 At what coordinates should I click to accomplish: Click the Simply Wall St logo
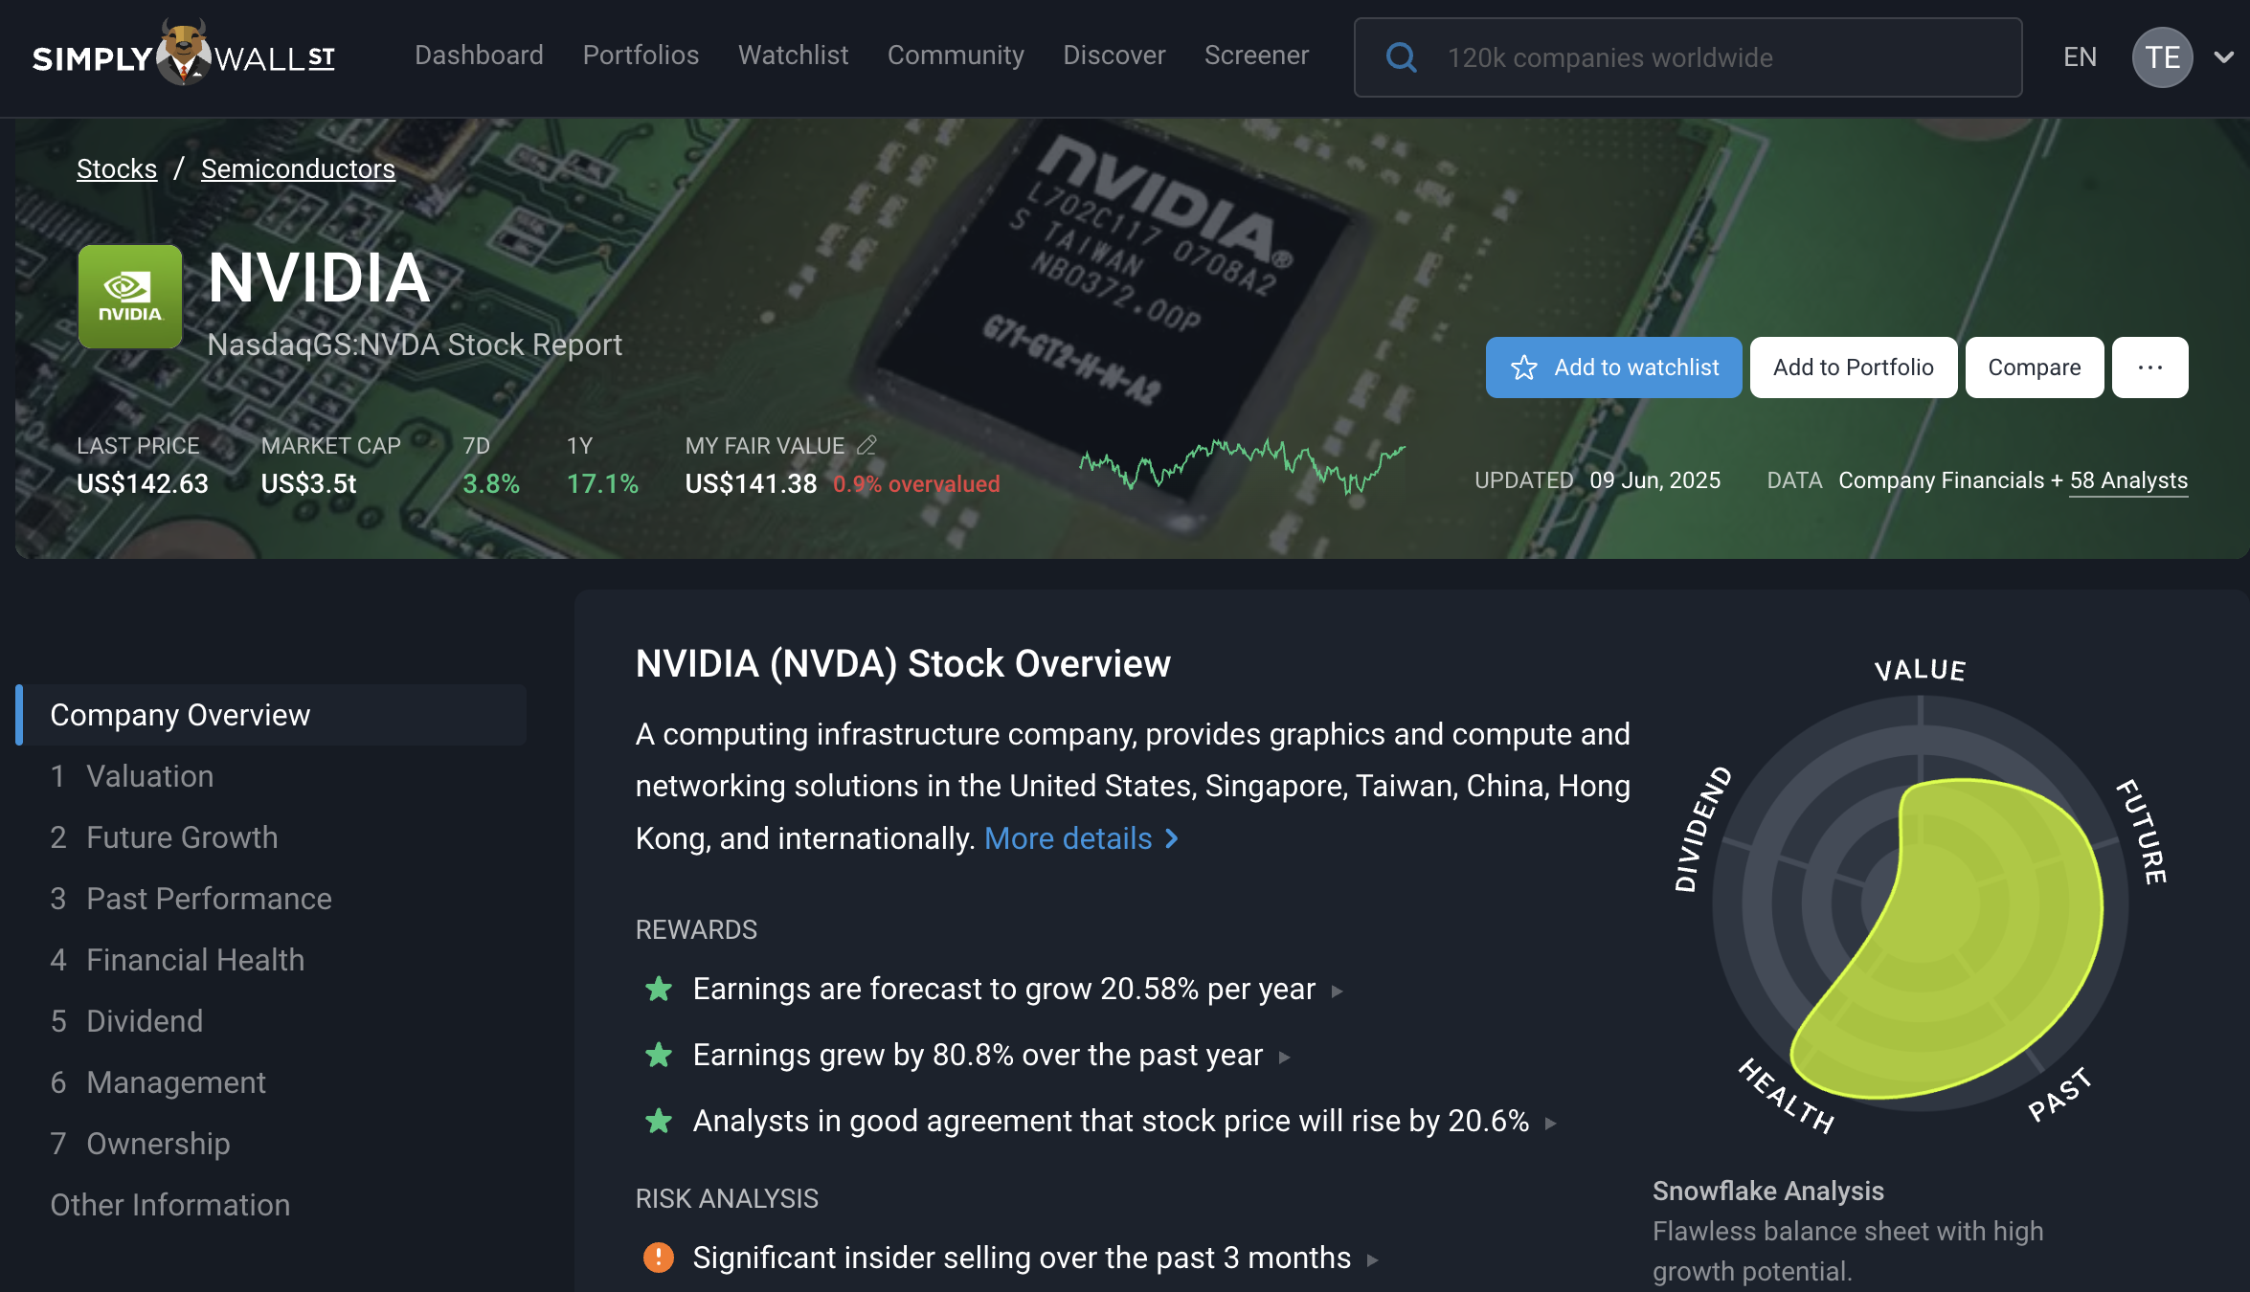pyautogui.click(x=184, y=56)
